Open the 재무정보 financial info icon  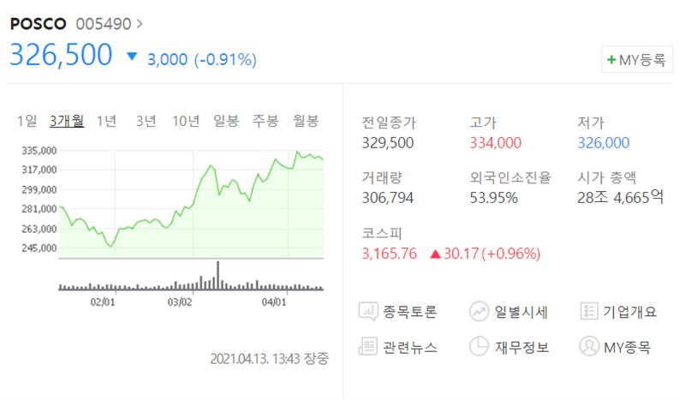479,347
